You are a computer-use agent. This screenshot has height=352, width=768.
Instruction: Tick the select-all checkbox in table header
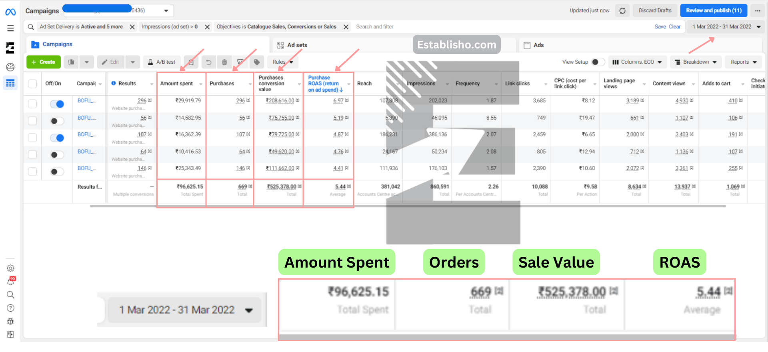click(x=32, y=84)
